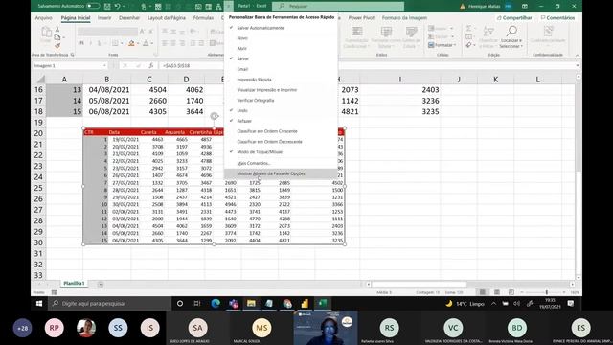Open Mais Comandos... entry
The height and width of the screenshot is (345, 613).
(281, 163)
